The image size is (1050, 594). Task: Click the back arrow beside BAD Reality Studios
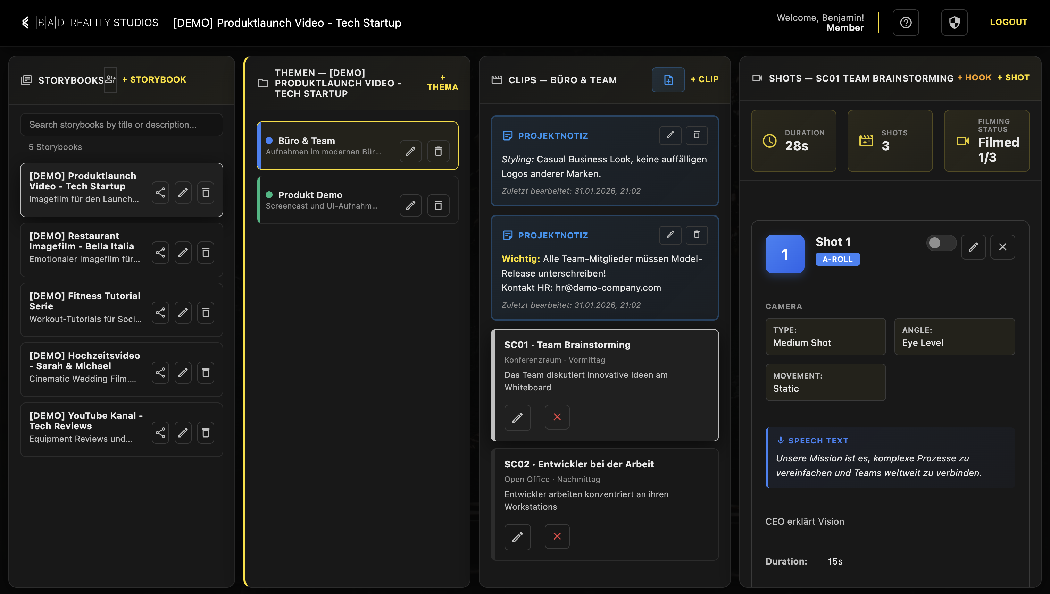tap(25, 23)
